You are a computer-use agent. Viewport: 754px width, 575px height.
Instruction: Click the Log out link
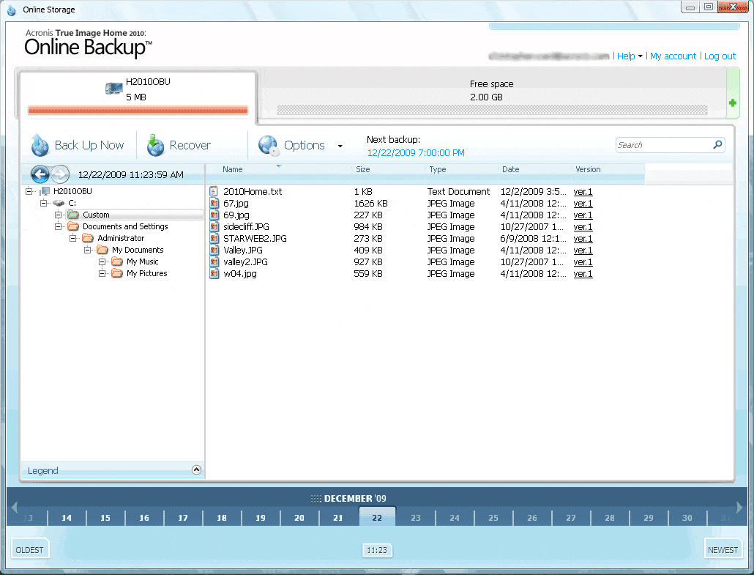720,56
